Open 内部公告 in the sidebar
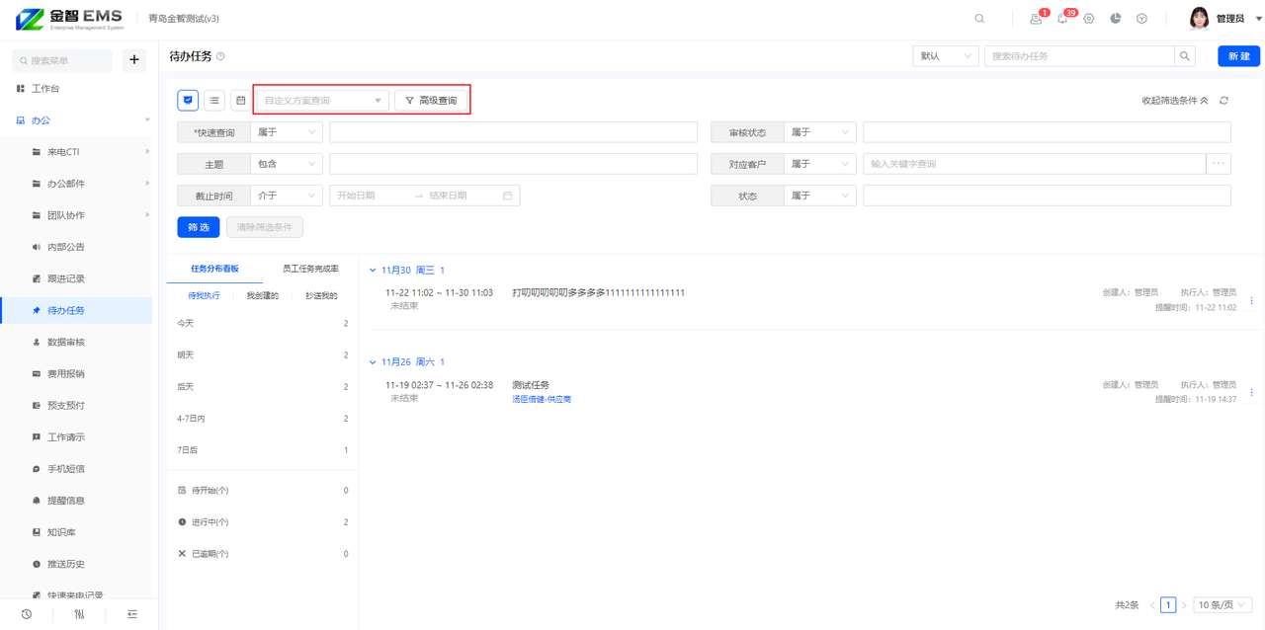The width and height of the screenshot is (1265, 630). 66,247
